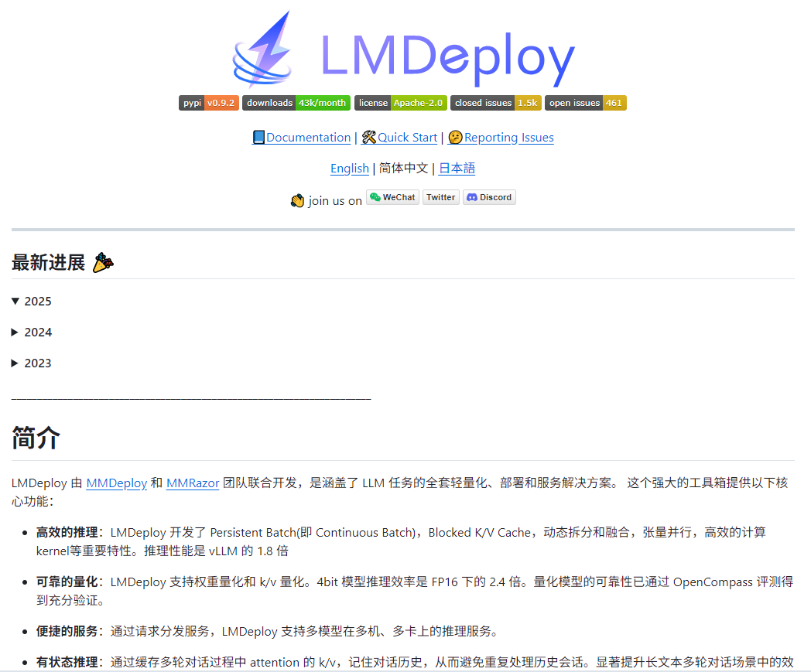Open the closed issues 1.5k badge
Screen dimensions: 811x672
click(496, 103)
